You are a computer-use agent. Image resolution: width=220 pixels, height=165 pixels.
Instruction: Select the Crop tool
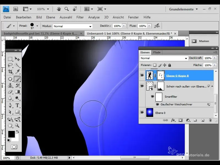tap(10, 71)
